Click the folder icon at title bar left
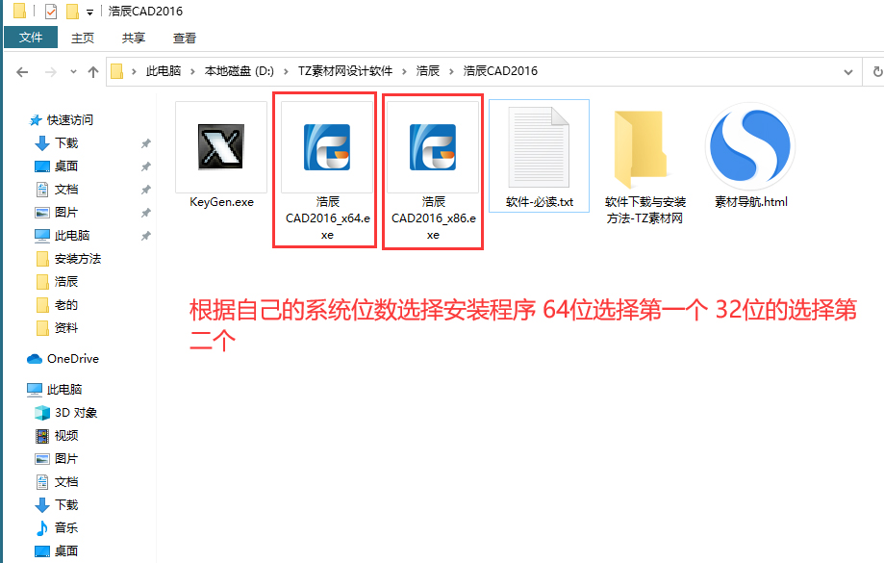Screen dimensions: 884x563 20,12
